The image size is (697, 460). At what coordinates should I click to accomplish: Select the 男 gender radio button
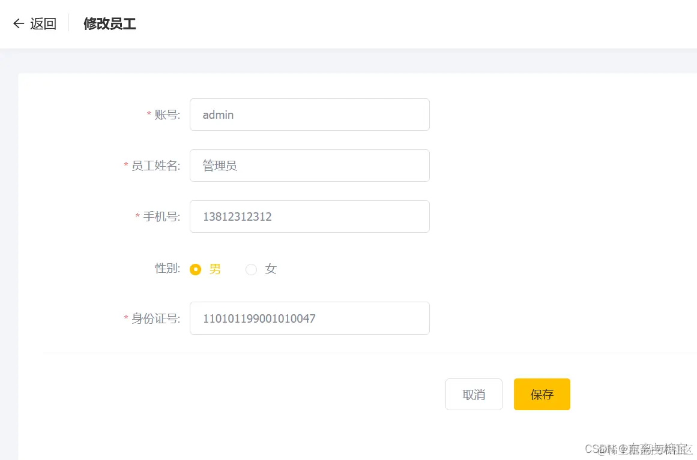pos(195,269)
